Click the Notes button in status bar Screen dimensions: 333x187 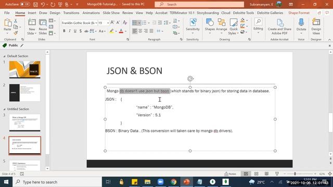point(230,174)
